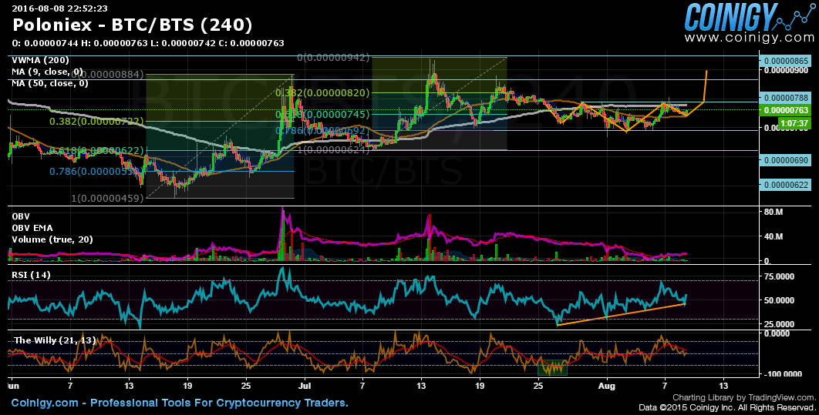Viewport: 819px width, 415px height.
Task: Click the Fibonacci label 1(0.00000459)
Action: click(107, 198)
